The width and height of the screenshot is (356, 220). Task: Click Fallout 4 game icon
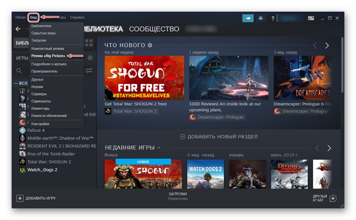pos(22,130)
